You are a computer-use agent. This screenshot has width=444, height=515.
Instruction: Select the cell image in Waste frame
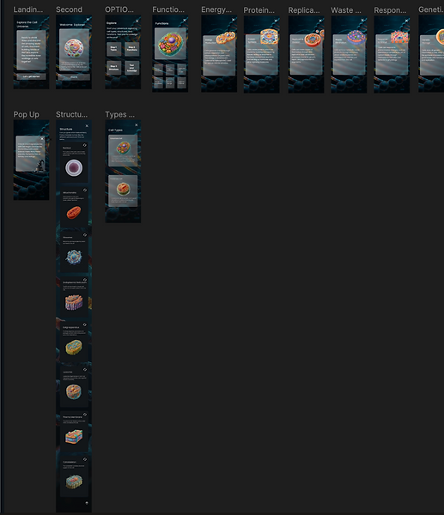click(x=356, y=37)
